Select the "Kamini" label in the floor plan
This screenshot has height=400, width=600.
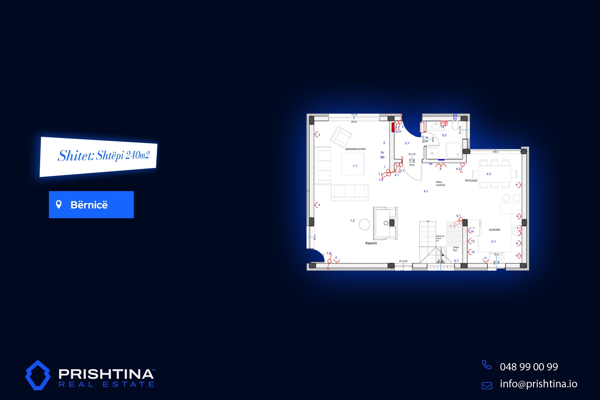pos(371,243)
